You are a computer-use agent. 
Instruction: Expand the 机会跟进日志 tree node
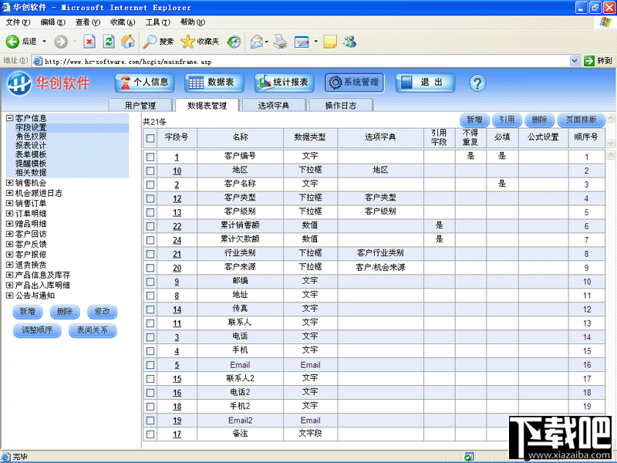pyautogui.click(x=10, y=193)
